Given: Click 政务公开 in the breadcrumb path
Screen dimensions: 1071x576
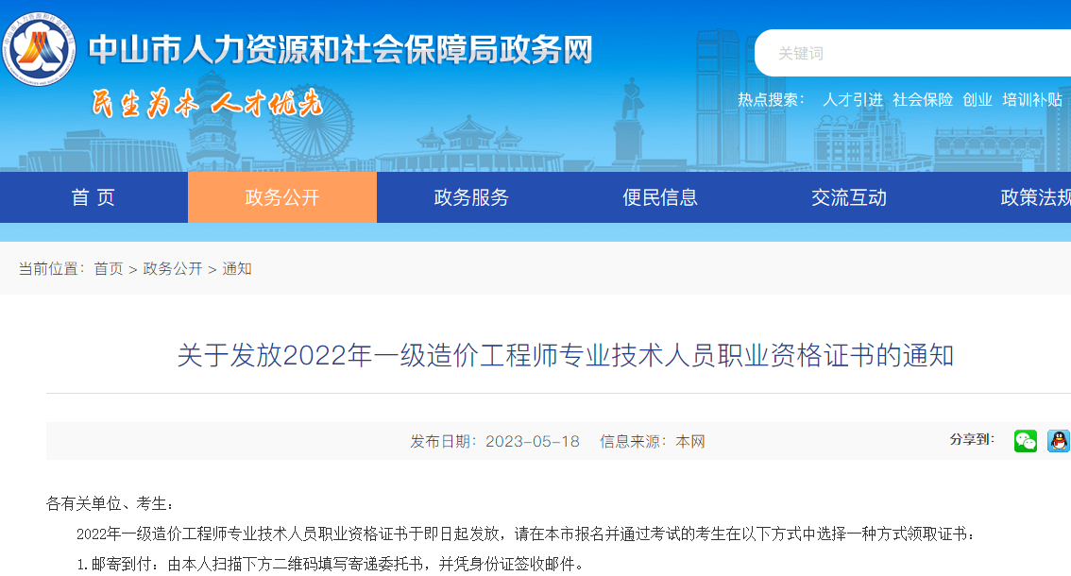Looking at the screenshot, I should pyautogui.click(x=173, y=269).
